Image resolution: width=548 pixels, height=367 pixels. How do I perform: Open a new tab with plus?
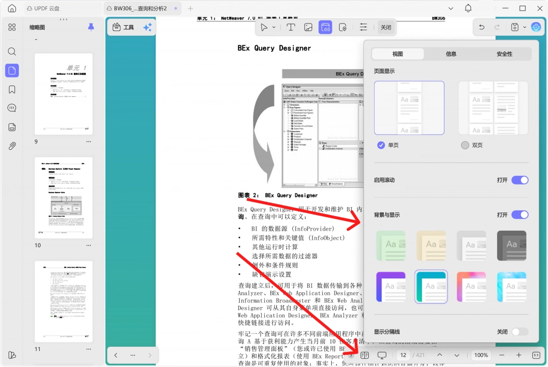pos(191,9)
